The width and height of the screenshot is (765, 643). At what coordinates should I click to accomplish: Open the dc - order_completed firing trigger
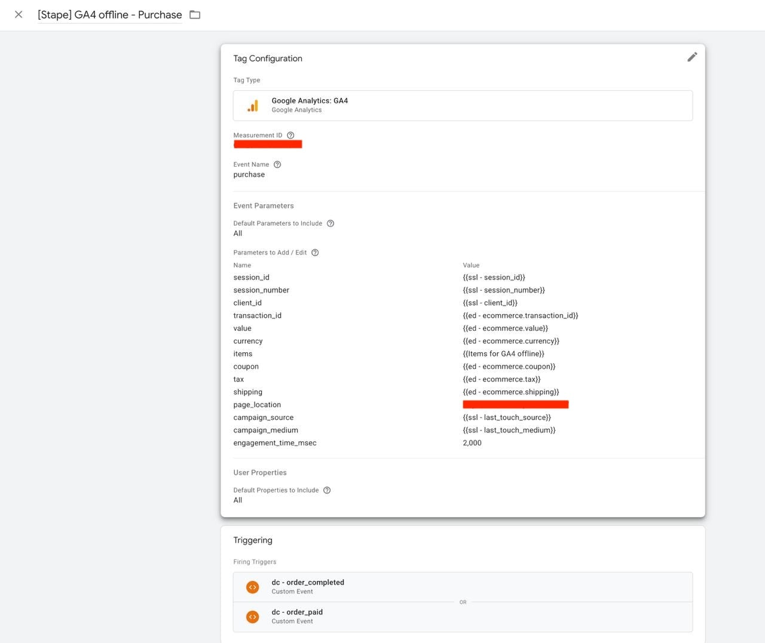[463, 587]
